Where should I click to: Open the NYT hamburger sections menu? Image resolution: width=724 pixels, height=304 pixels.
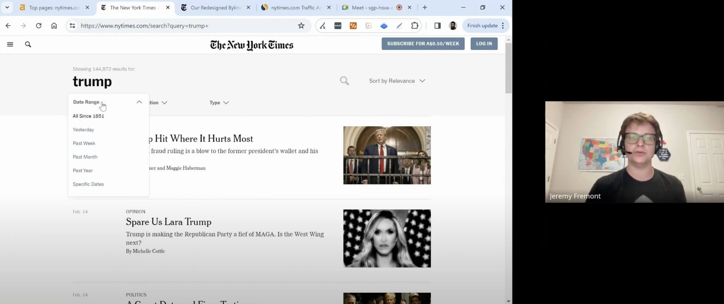[x=10, y=44]
